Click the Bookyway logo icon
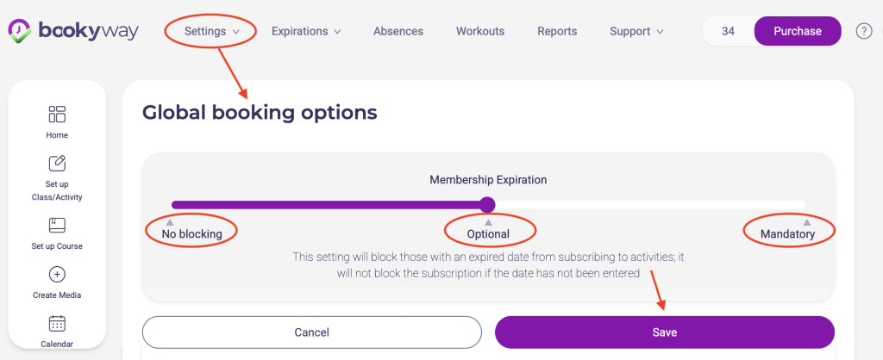The width and height of the screenshot is (883, 360). click(19, 31)
